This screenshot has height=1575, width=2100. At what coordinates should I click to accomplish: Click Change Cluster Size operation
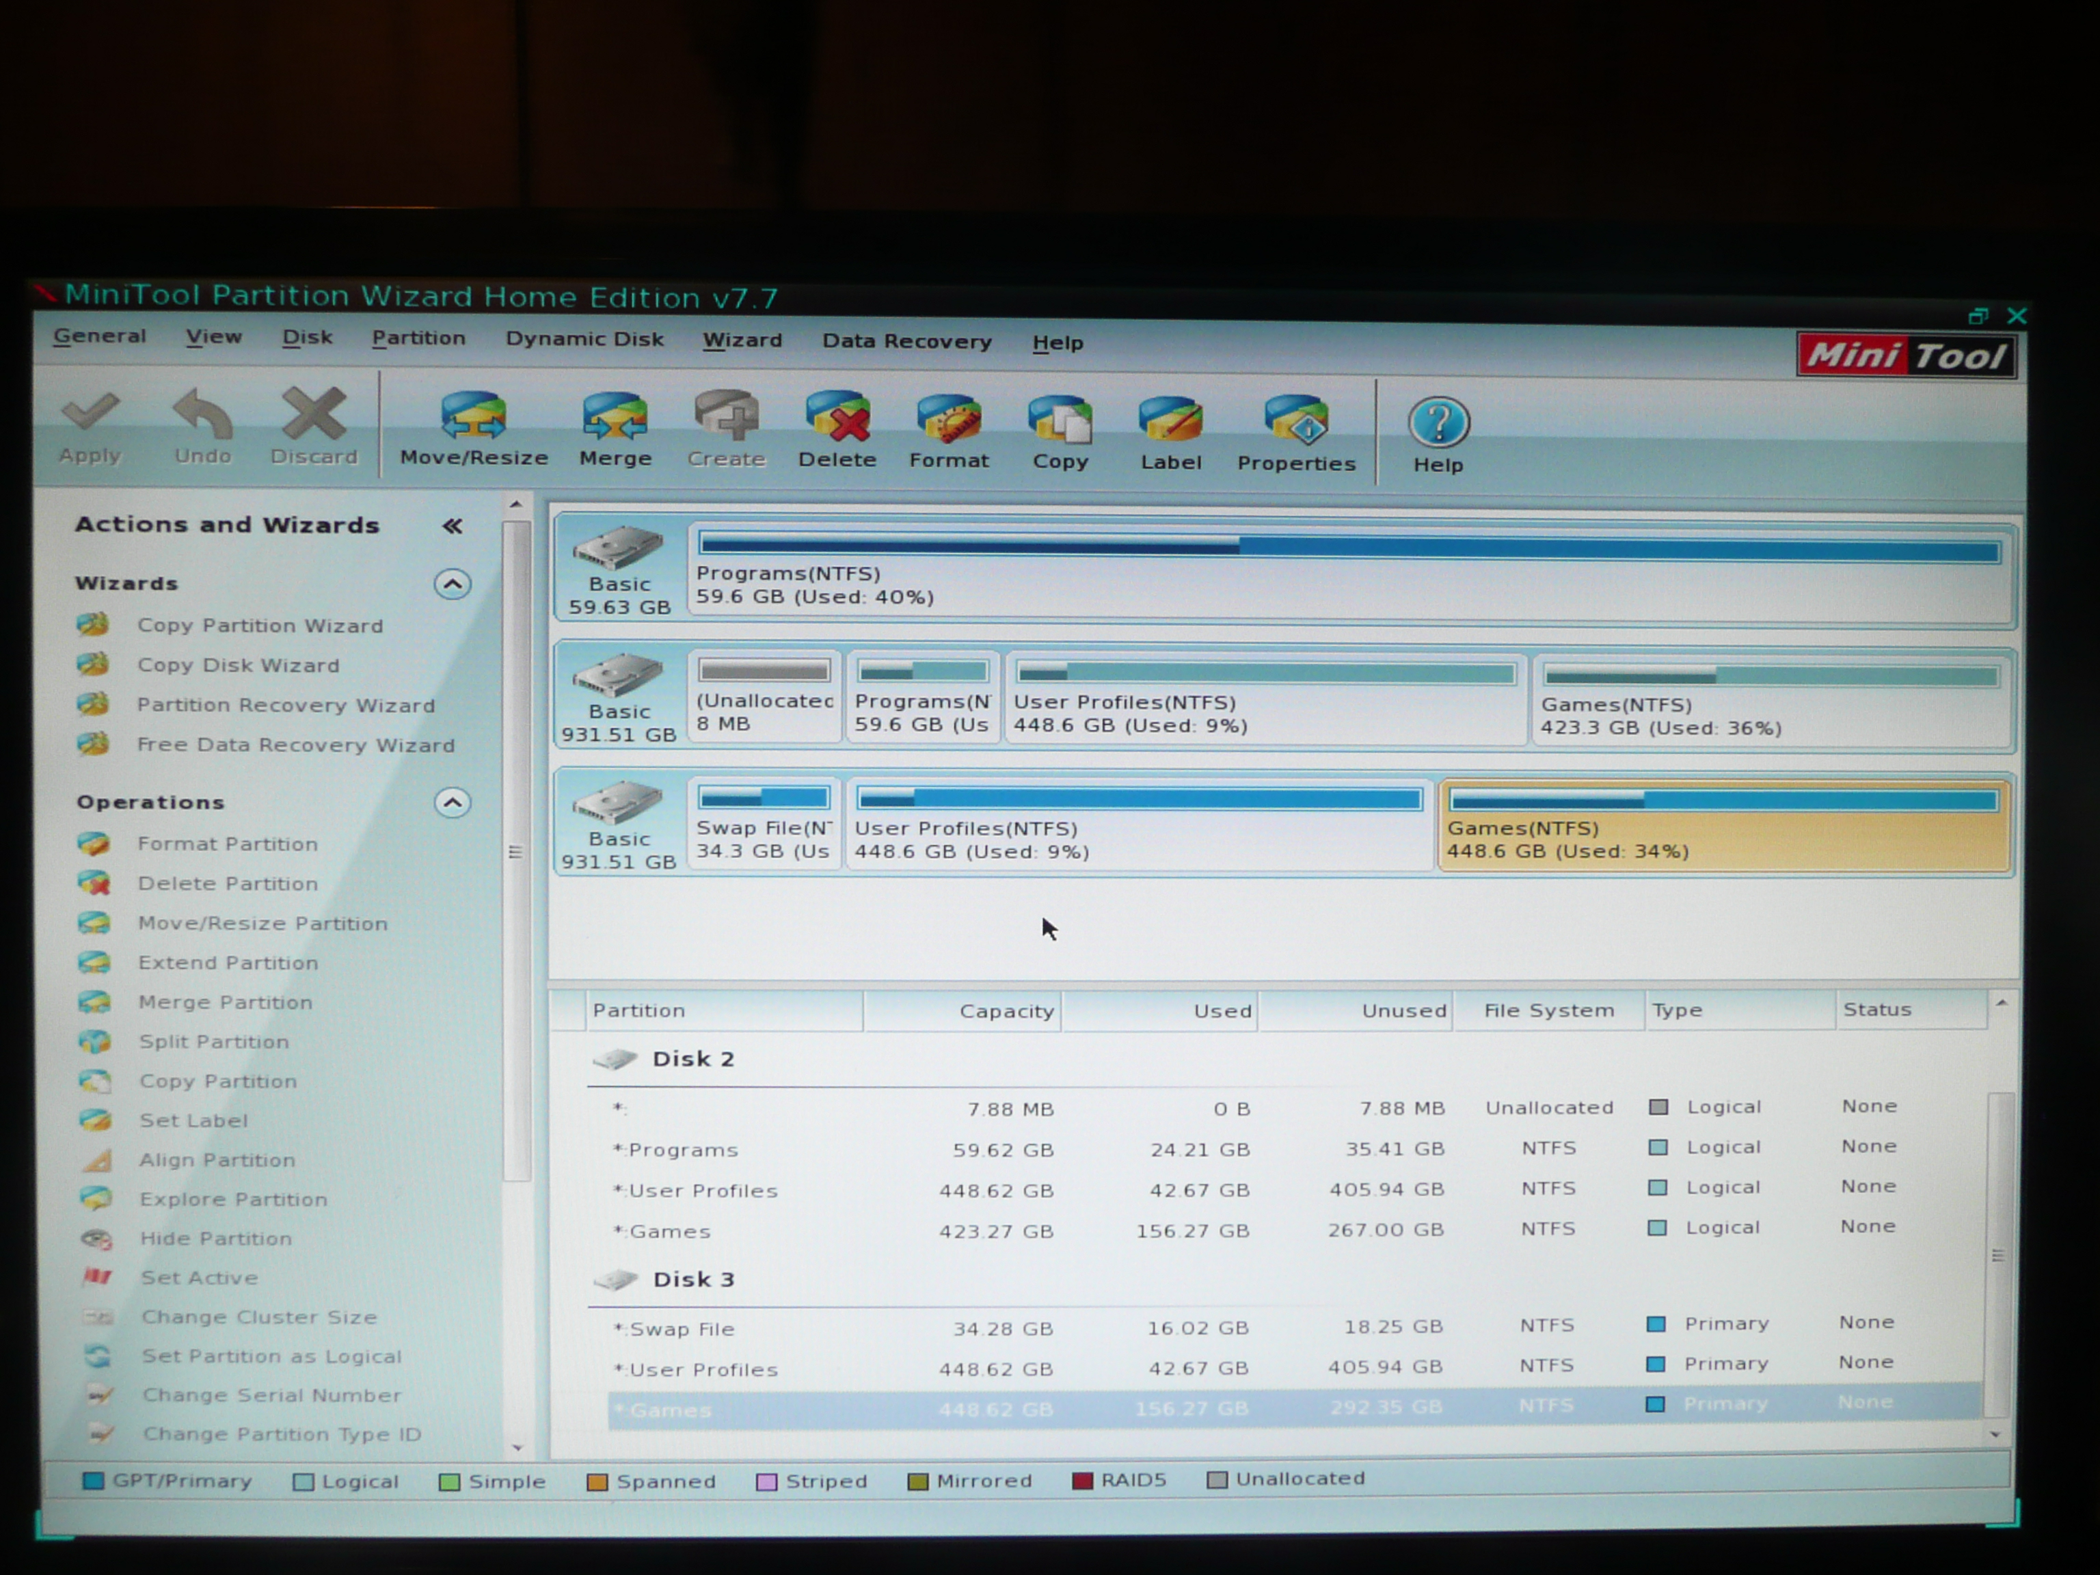click(259, 1318)
